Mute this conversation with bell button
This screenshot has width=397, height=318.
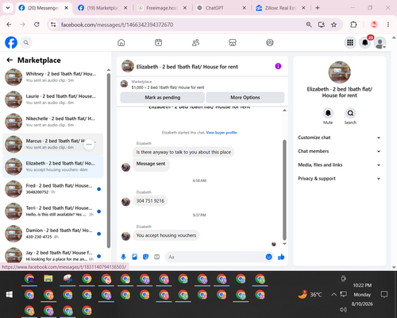click(x=328, y=113)
